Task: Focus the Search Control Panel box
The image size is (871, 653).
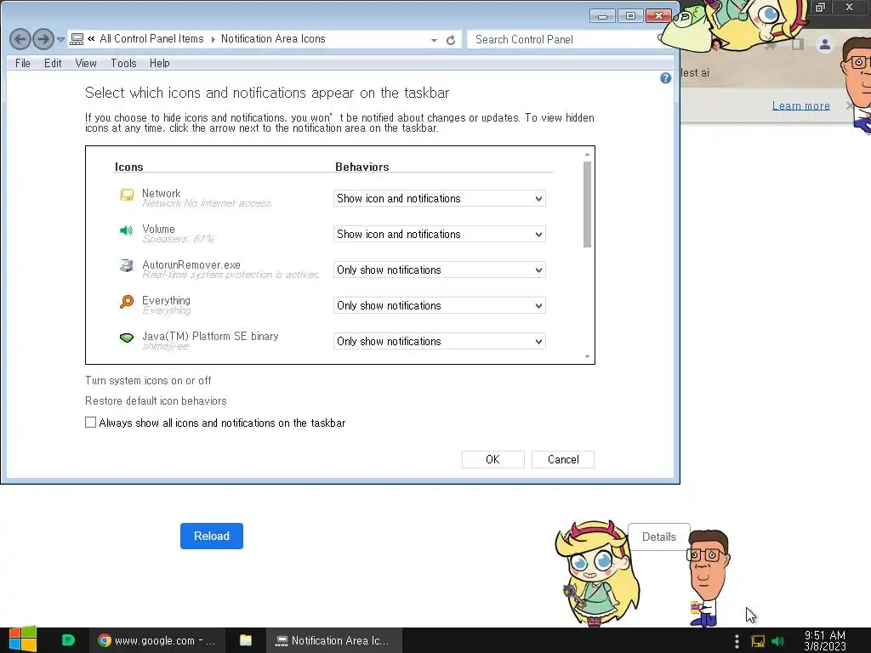Action: point(564,39)
